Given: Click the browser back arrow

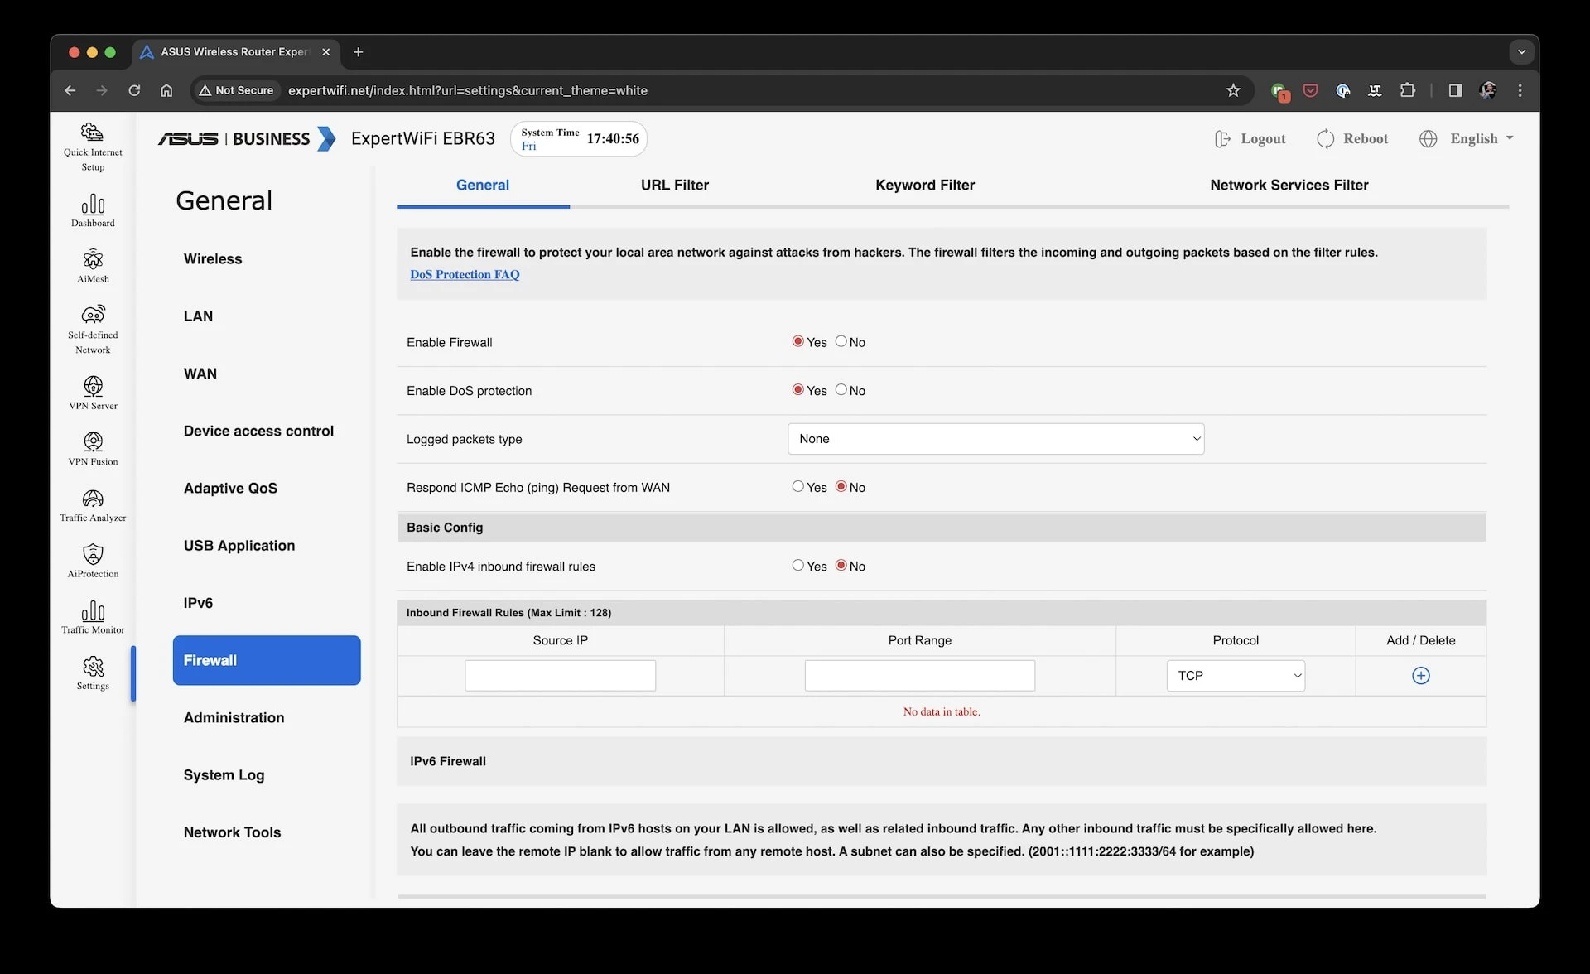Looking at the screenshot, I should pos(70,90).
